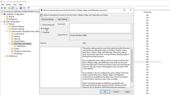Click the Notifications folder icon
170x95 pixels.
(x=15, y=46)
